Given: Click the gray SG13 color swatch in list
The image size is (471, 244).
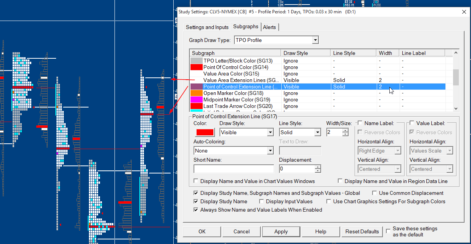Looking at the screenshot, I should pos(196,61).
